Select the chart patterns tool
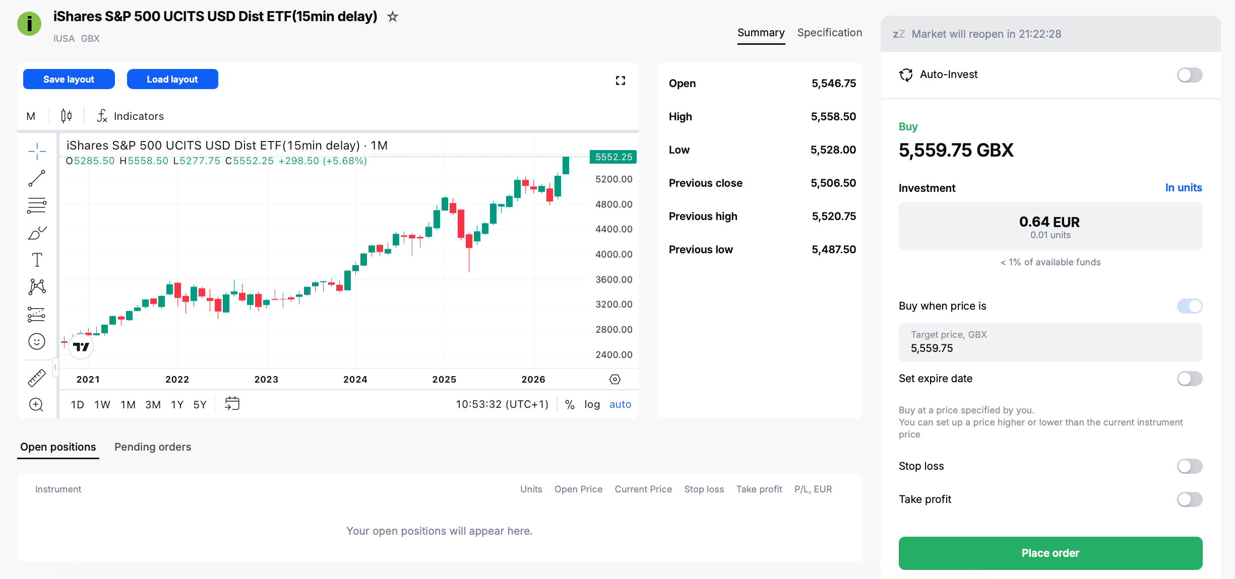1235x579 pixels. (37, 287)
